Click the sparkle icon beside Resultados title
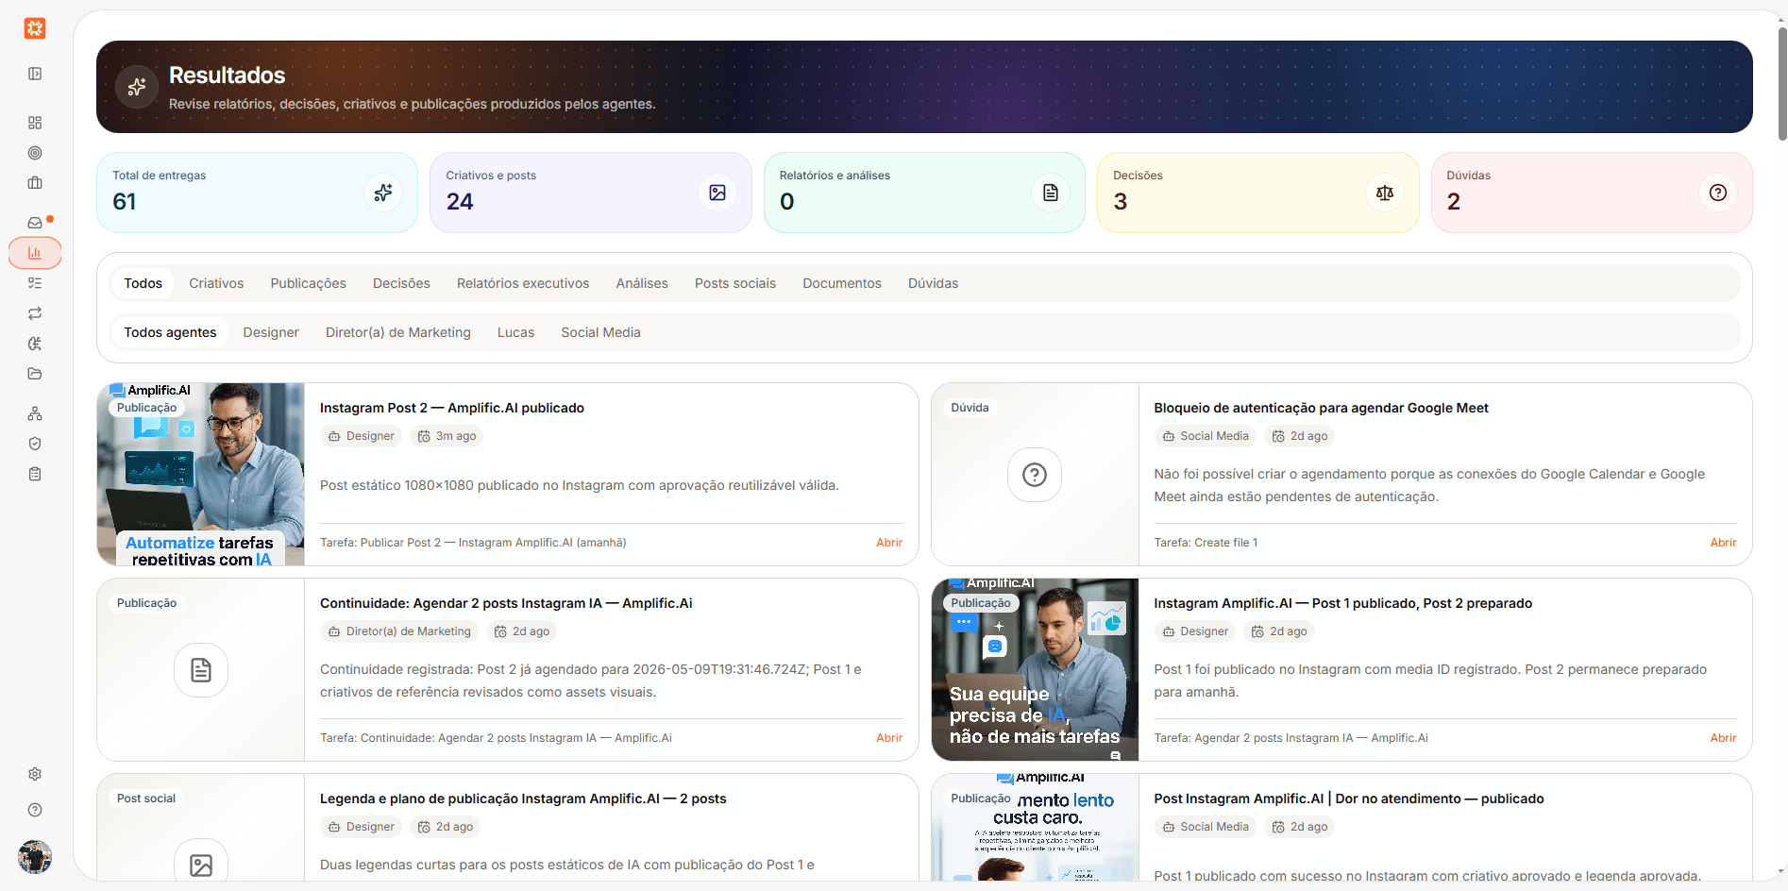Image resolution: width=1788 pixels, height=891 pixels. click(x=137, y=87)
